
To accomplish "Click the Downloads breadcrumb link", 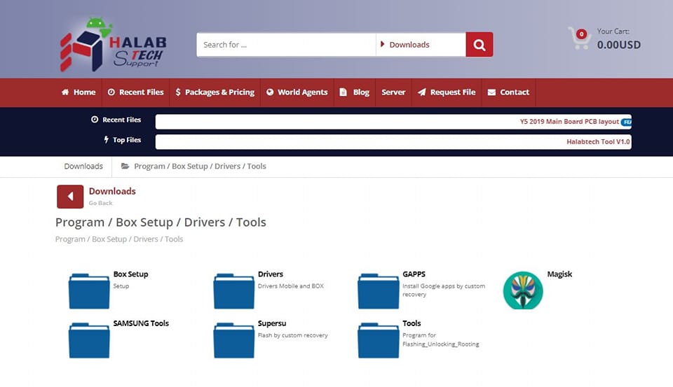I will pyautogui.click(x=83, y=167).
